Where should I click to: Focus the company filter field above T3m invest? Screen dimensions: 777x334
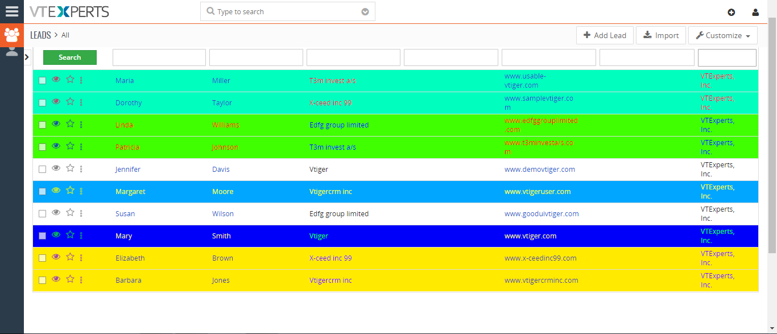[353, 57]
